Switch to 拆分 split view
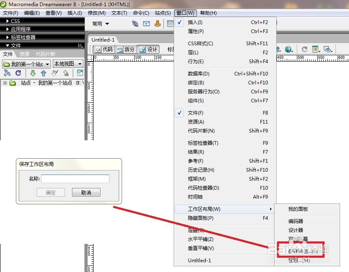Viewport: 349px width, 272px height. pos(126,49)
